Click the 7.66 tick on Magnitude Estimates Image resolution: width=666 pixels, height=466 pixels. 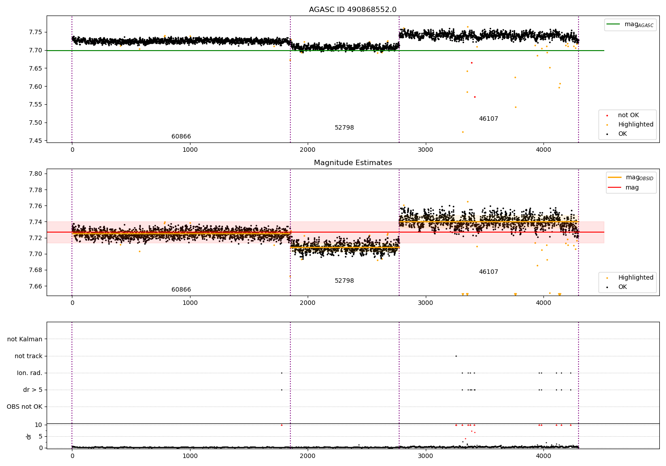coord(36,286)
